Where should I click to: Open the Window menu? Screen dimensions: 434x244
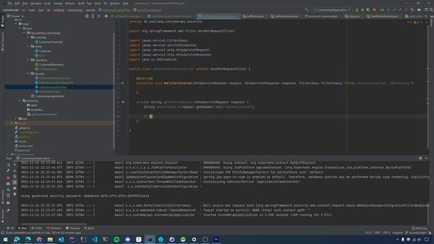point(115,3)
